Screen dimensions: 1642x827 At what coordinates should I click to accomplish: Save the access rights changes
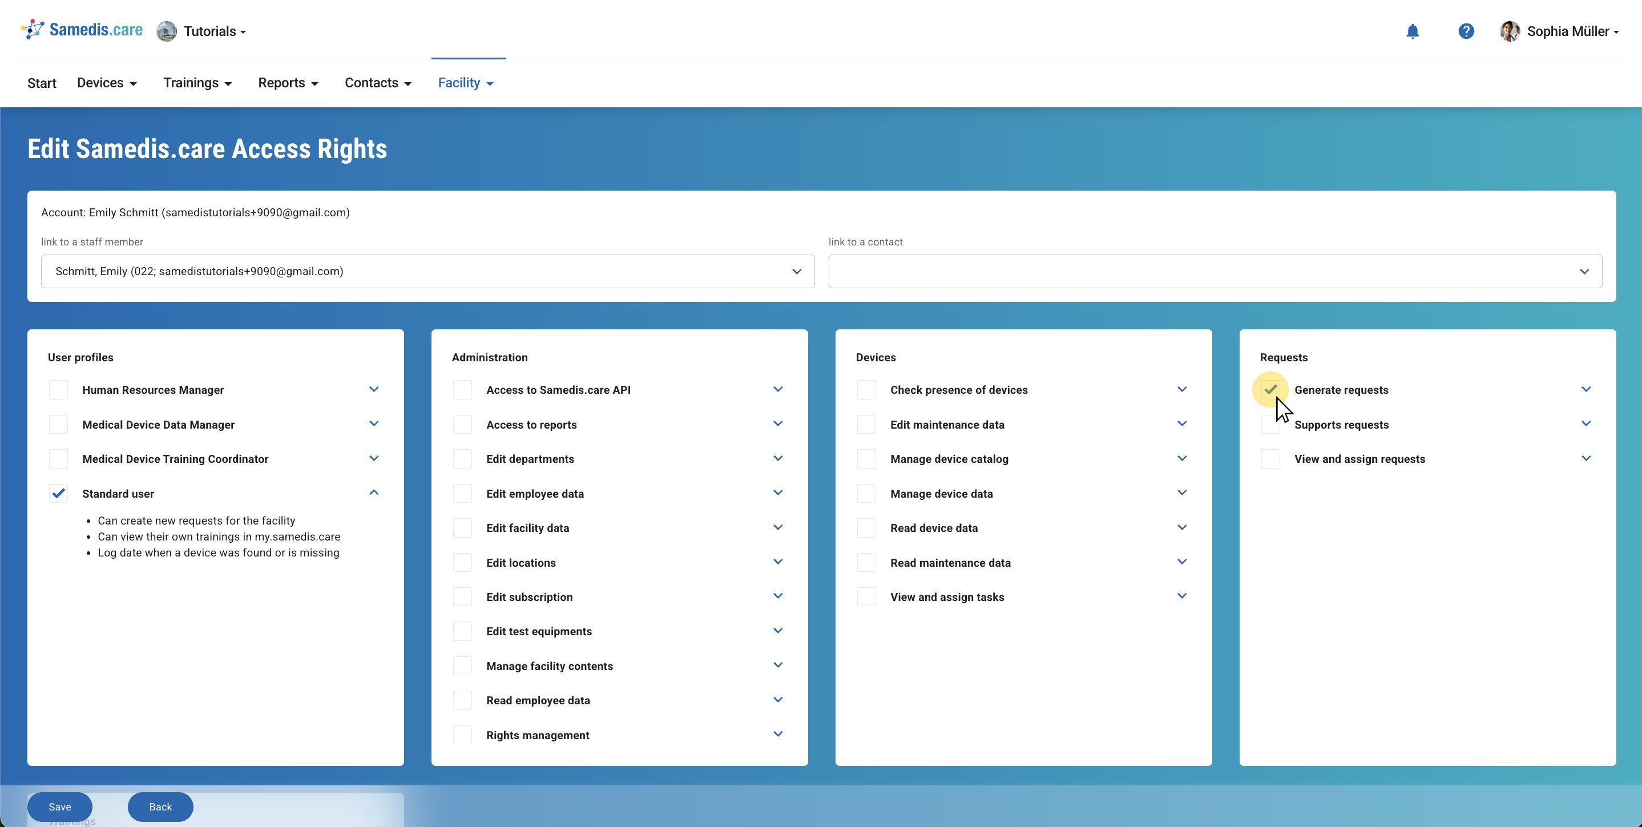(60, 806)
